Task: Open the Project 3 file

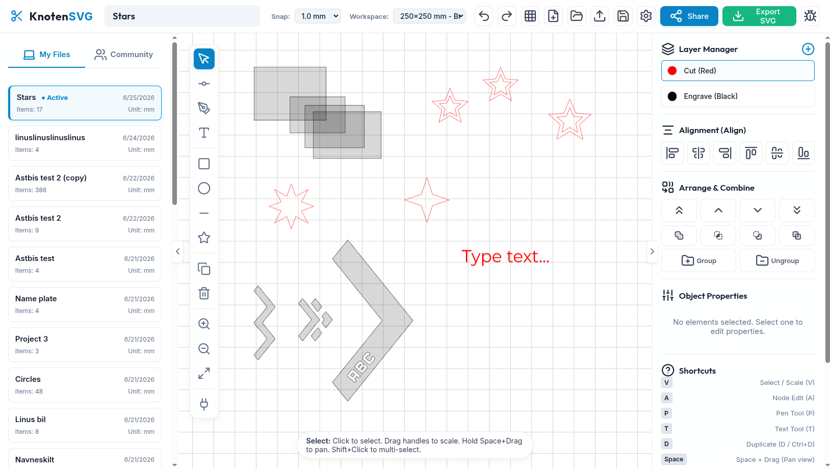Action: pos(85,345)
